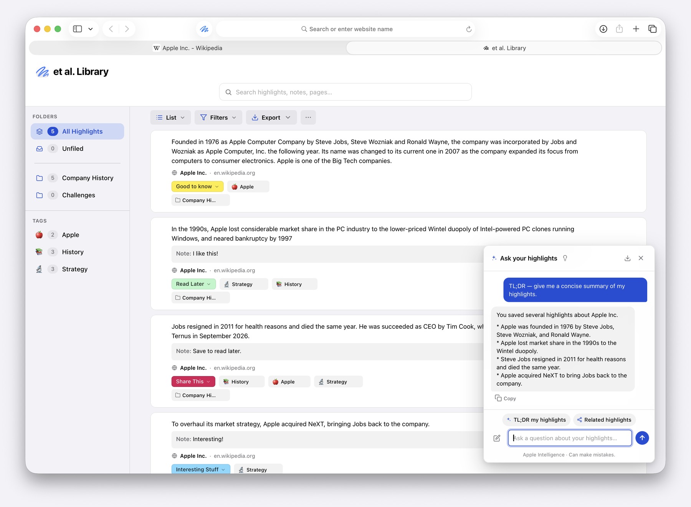This screenshot has width=691, height=507.
Task: Click the Company Hi... folder chip on first highlight
Action: click(x=200, y=200)
